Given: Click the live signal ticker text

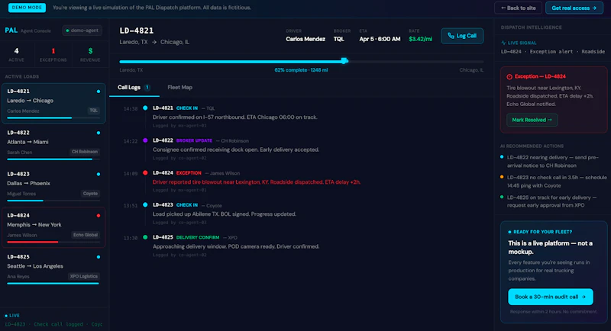Looking at the screenshot, I should 552,51.
